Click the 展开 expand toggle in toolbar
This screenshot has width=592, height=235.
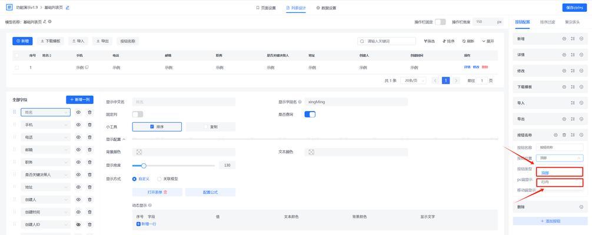pyautogui.click(x=488, y=41)
